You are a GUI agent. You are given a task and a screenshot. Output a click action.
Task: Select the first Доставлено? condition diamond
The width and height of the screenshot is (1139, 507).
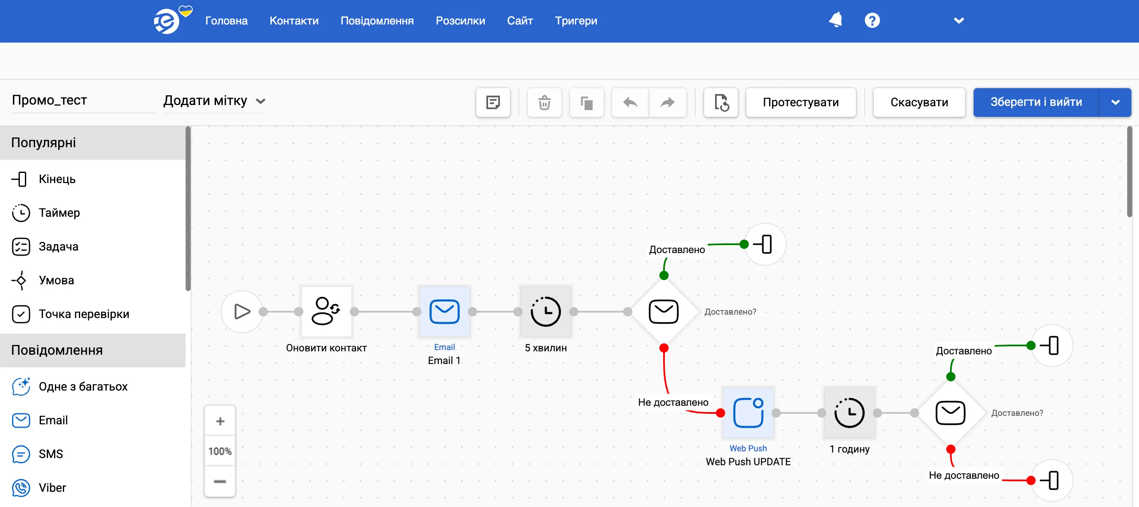(x=664, y=312)
